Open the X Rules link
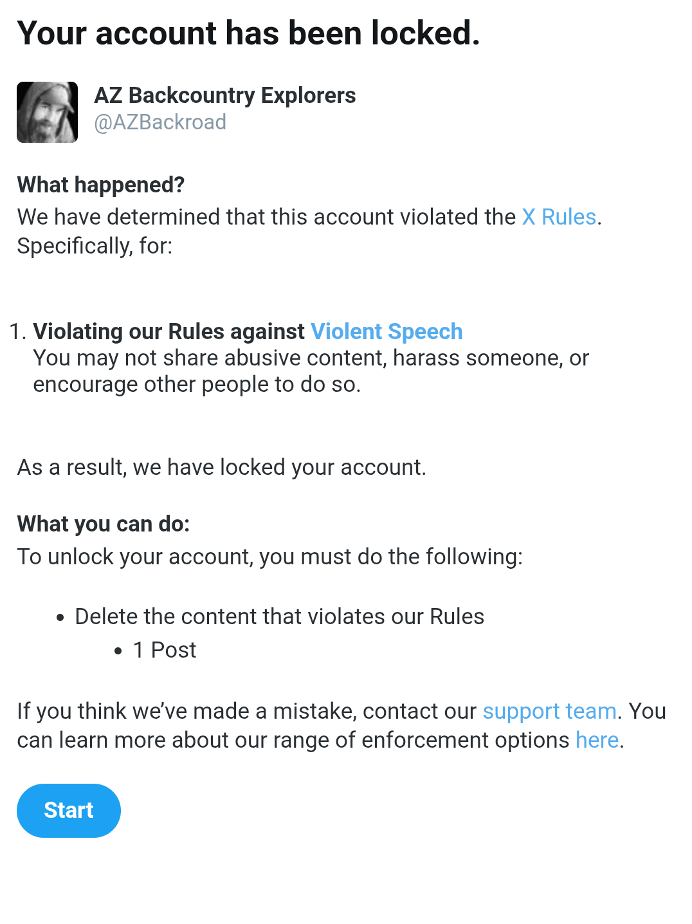Viewport: 692px width, 924px height. 558,217
